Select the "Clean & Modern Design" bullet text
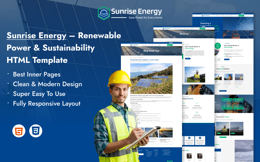Viewport: 260px width, 162px height. coord(47,84)
